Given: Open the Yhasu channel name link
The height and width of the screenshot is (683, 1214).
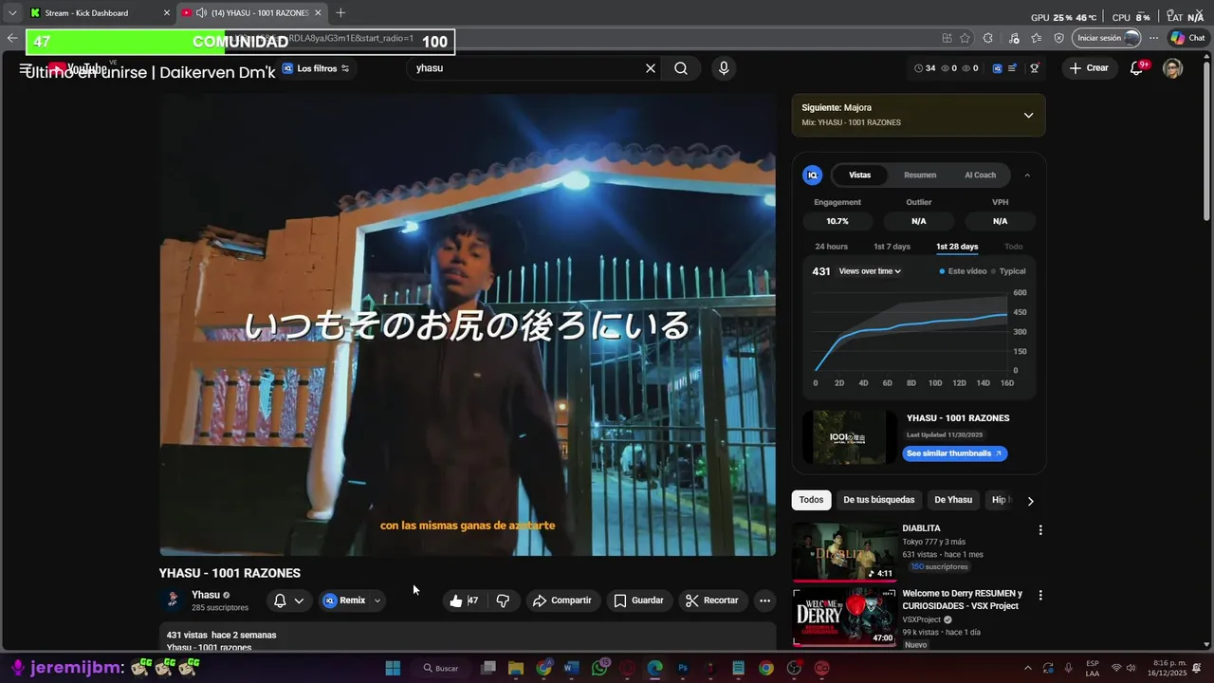Looking at the screenshot, I should [206, 595].
